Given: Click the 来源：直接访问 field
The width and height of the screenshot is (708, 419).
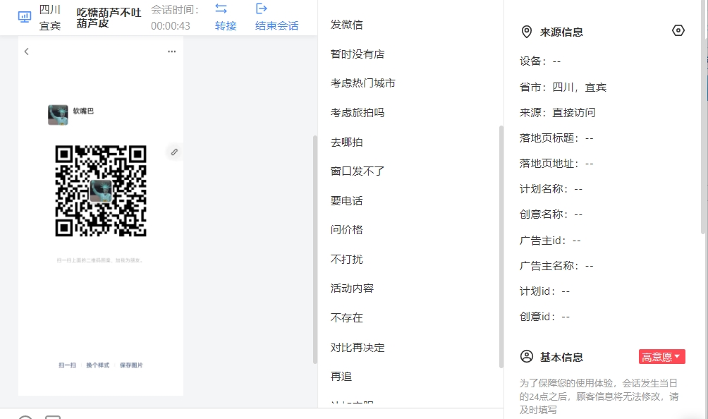Looking at the screenshot, I should coord(558,112).
